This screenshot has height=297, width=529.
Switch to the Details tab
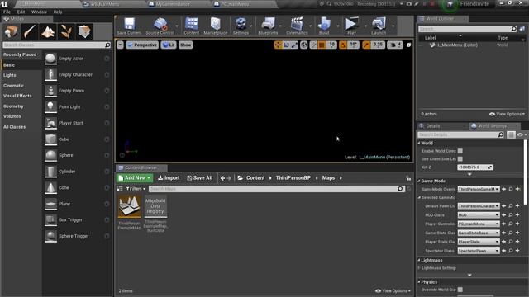tap(433, 126)
